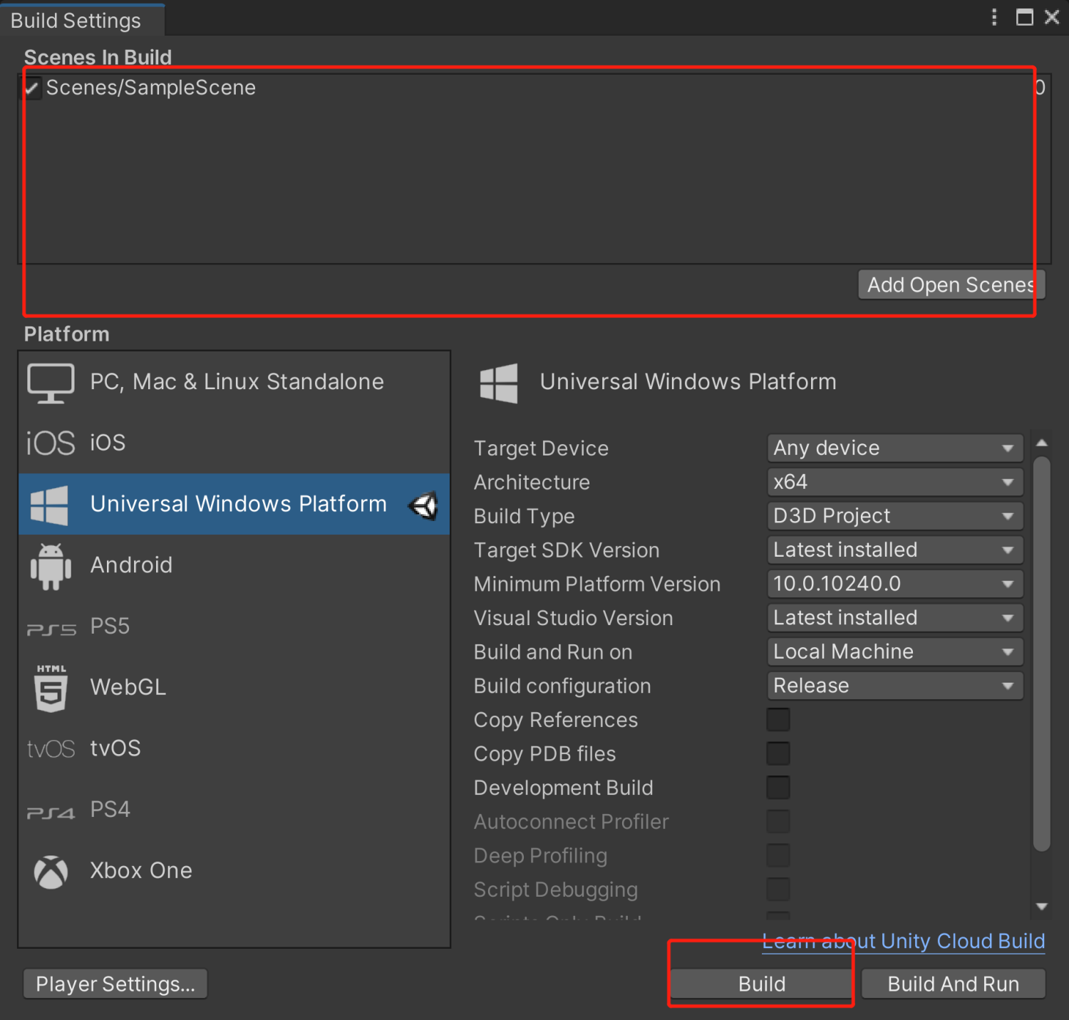1069x1020 pixels.
Task: Click the Windows logo beside the settings header
Action: (x=499, y=383)
